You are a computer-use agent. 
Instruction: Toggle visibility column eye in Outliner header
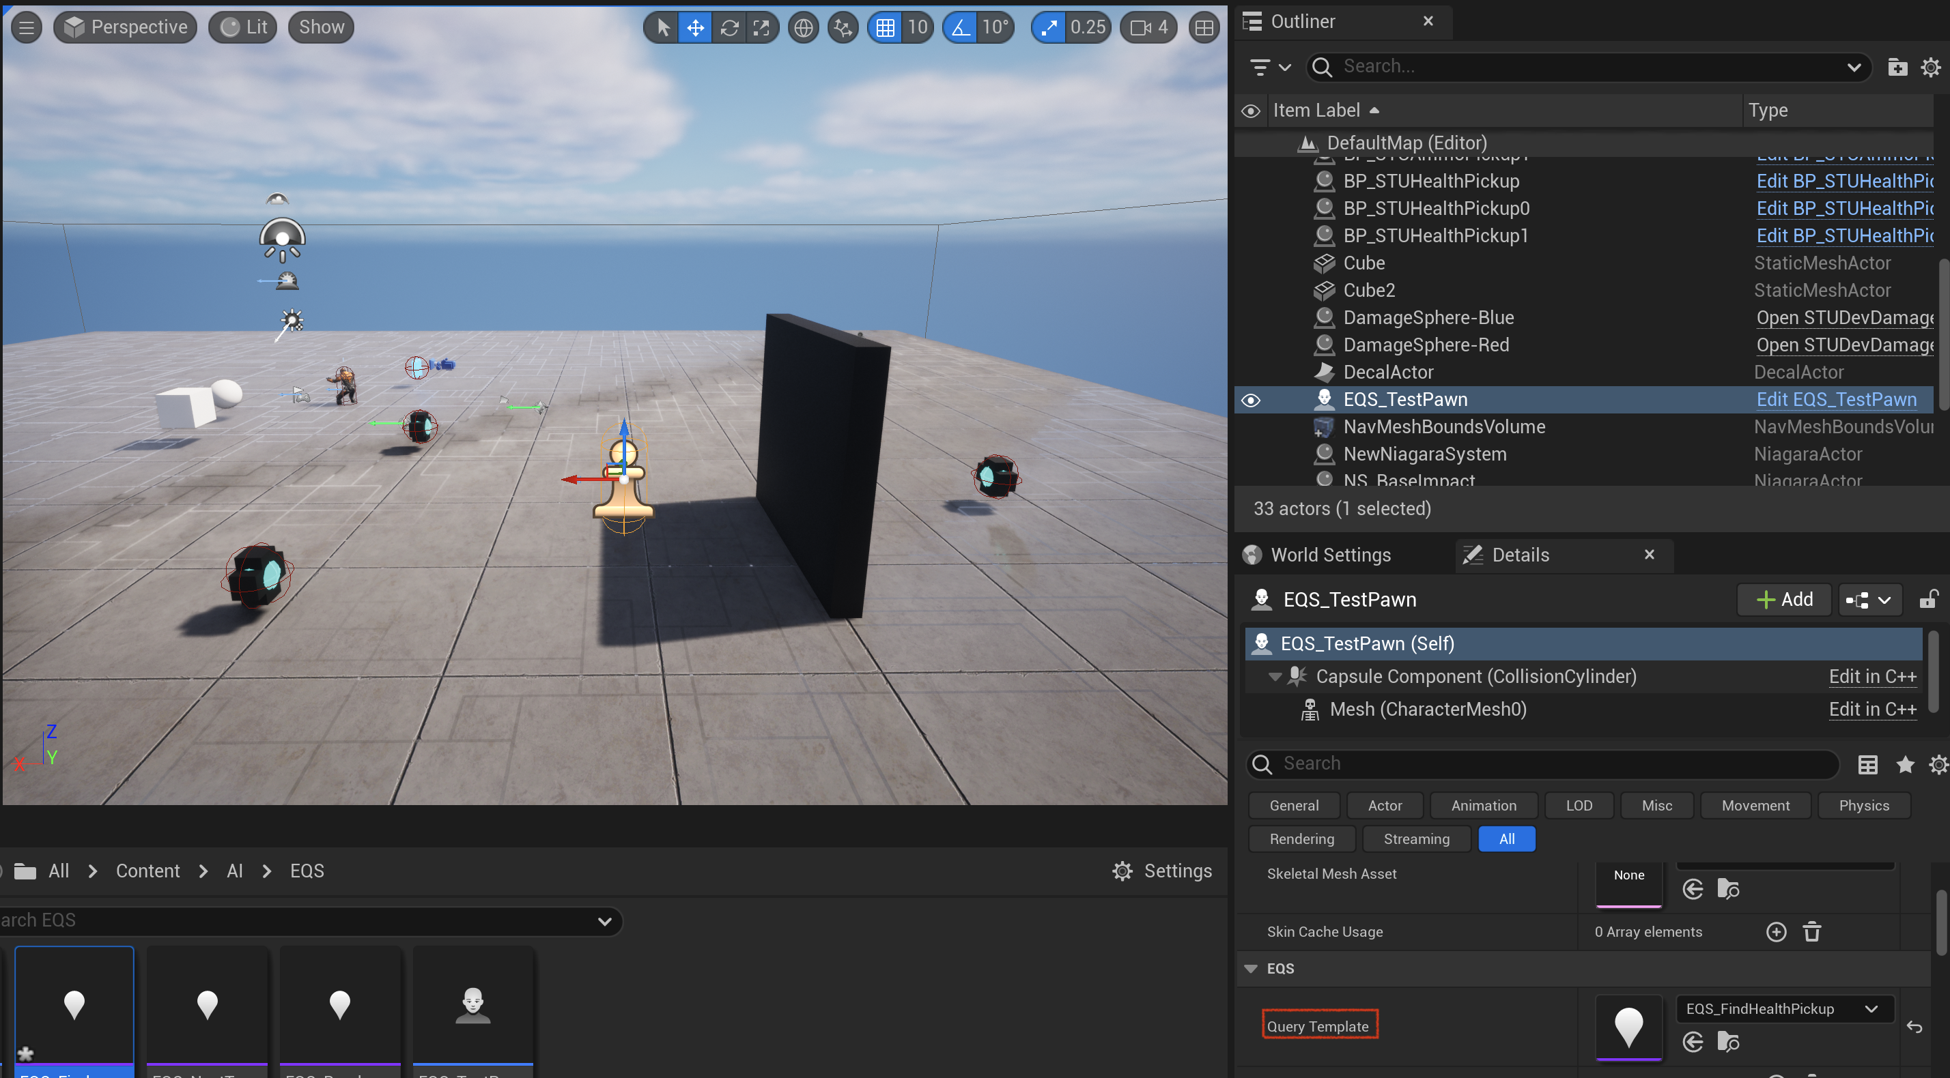[1251, 111]
